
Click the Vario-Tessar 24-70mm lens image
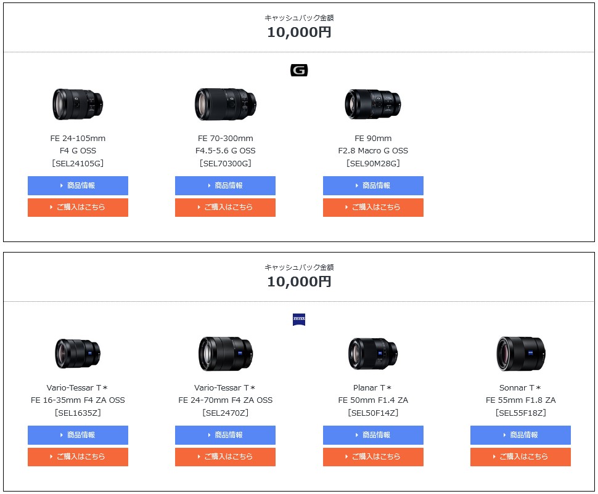225,354
